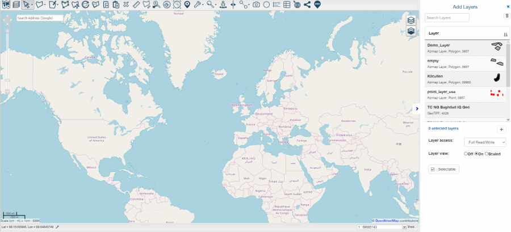Set Layer view to Scaled
Viewport: 511px width, 232px height.
[x=487, y=154]
